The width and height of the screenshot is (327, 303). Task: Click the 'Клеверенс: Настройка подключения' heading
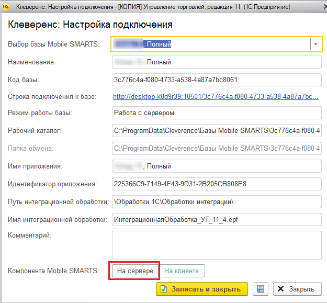pyautogui.click(x=90, y=25)
